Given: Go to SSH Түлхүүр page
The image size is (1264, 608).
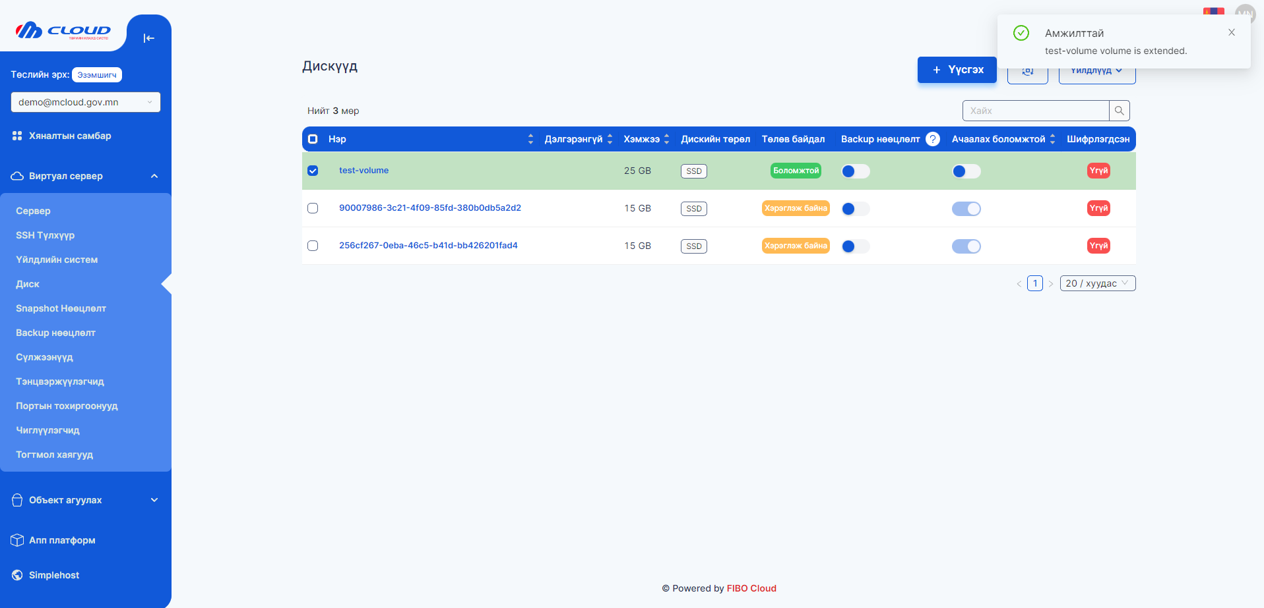Looking at the screenshot, I should click(45, 235).
